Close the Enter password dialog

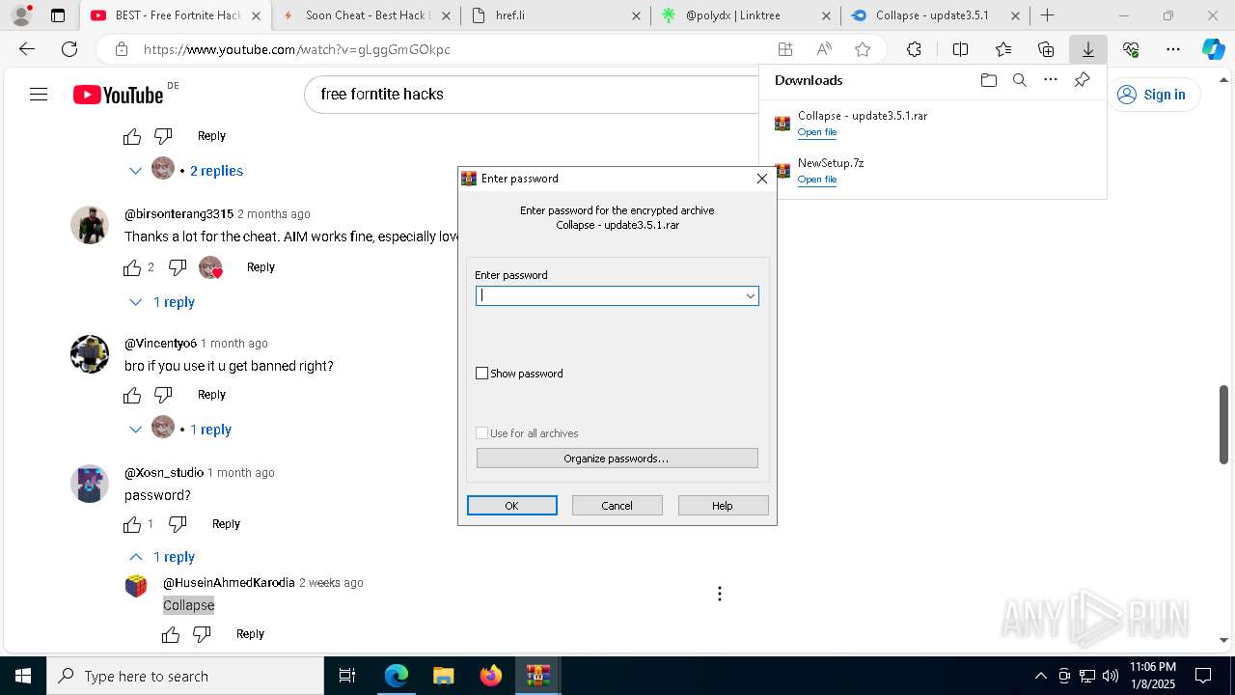762,179
